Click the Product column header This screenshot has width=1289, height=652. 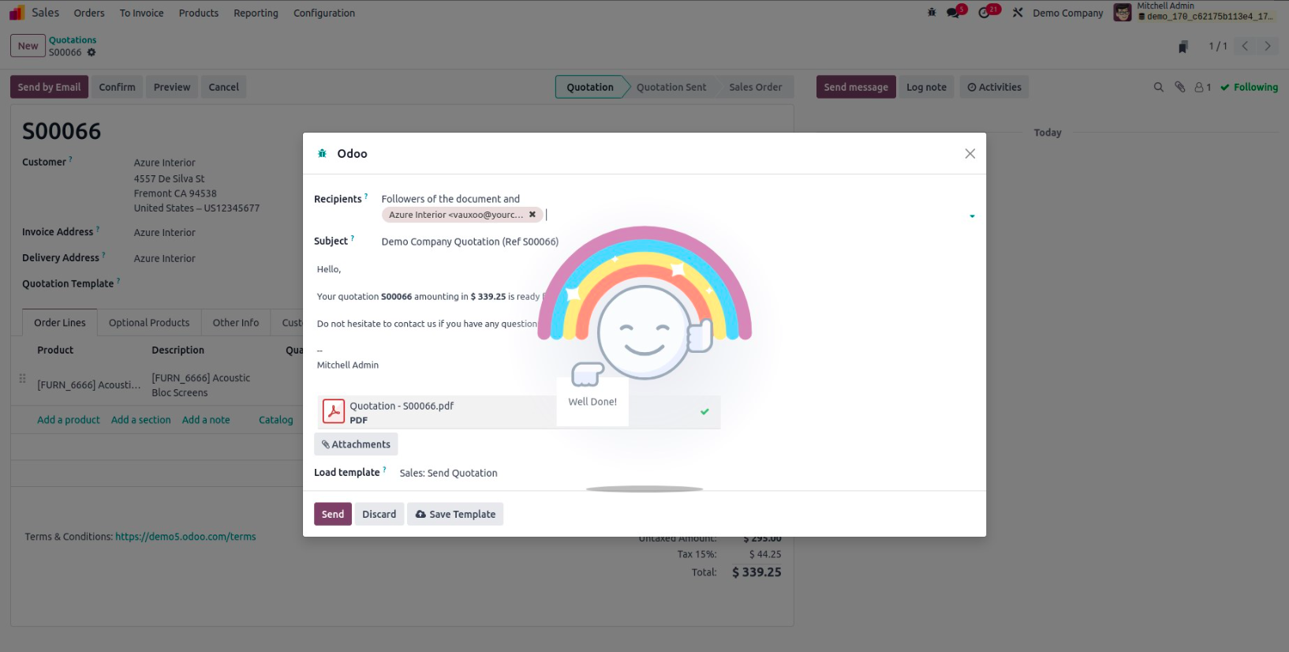click(55, 350)
